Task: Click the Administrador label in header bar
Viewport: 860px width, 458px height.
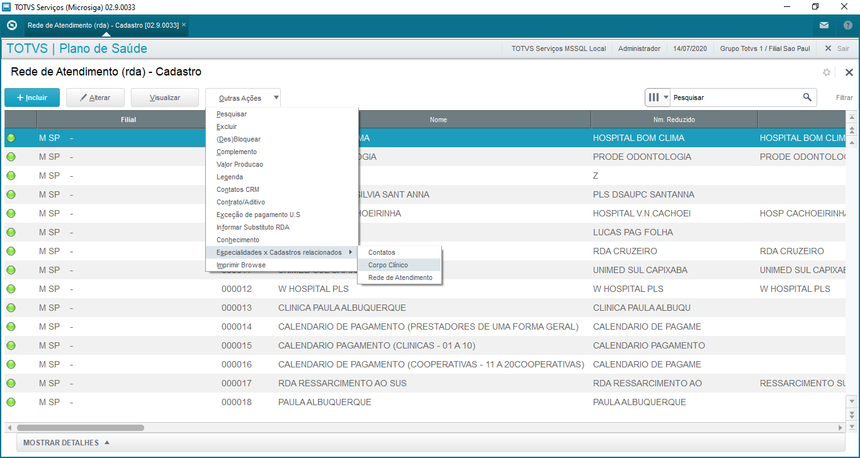Action: click(x=639, y=48)
